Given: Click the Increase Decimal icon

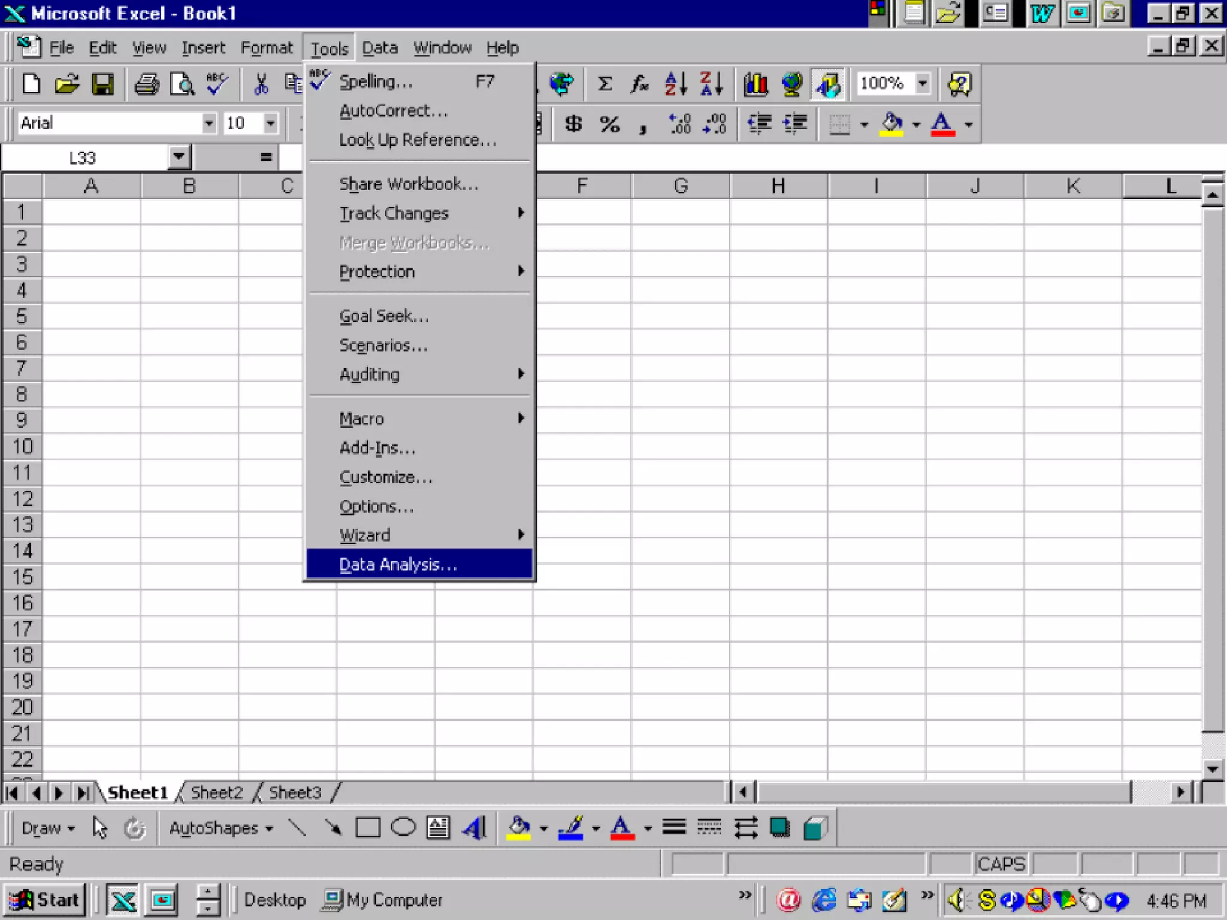Looking at the screenshot, I should [680, 124].
